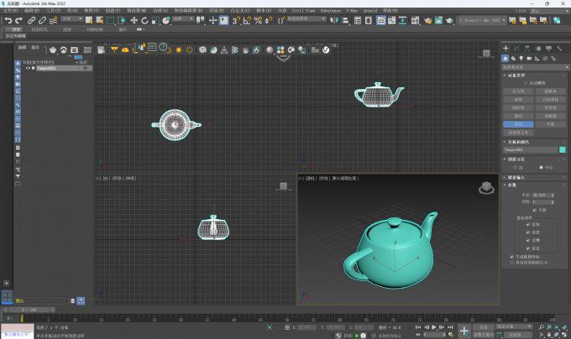This screenshot has height=339, width=571.
Task: Play the animation
Action: coord(434,327)
